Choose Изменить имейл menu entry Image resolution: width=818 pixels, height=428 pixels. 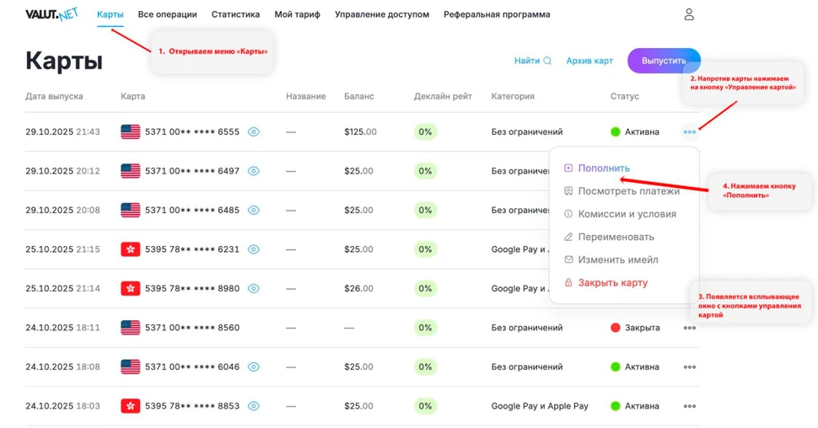coord(617,259)
